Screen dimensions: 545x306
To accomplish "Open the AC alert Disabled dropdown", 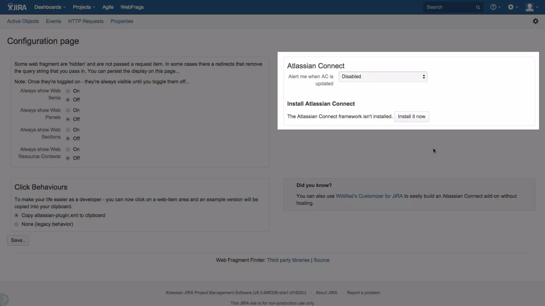I will pyautogui.click(x=383, y=77).
